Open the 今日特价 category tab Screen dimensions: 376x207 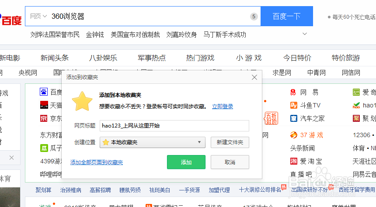[297, 58]
